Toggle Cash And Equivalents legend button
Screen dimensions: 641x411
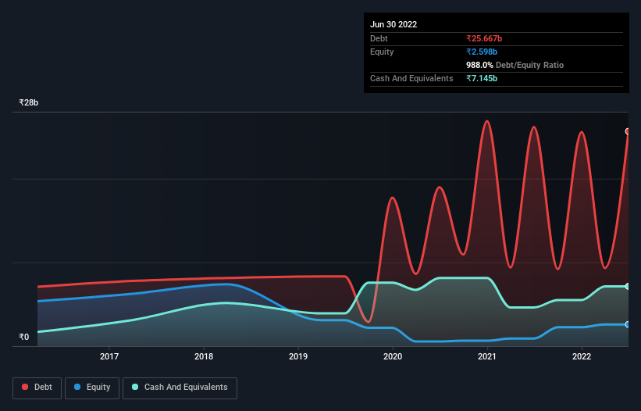pos(180,388)
